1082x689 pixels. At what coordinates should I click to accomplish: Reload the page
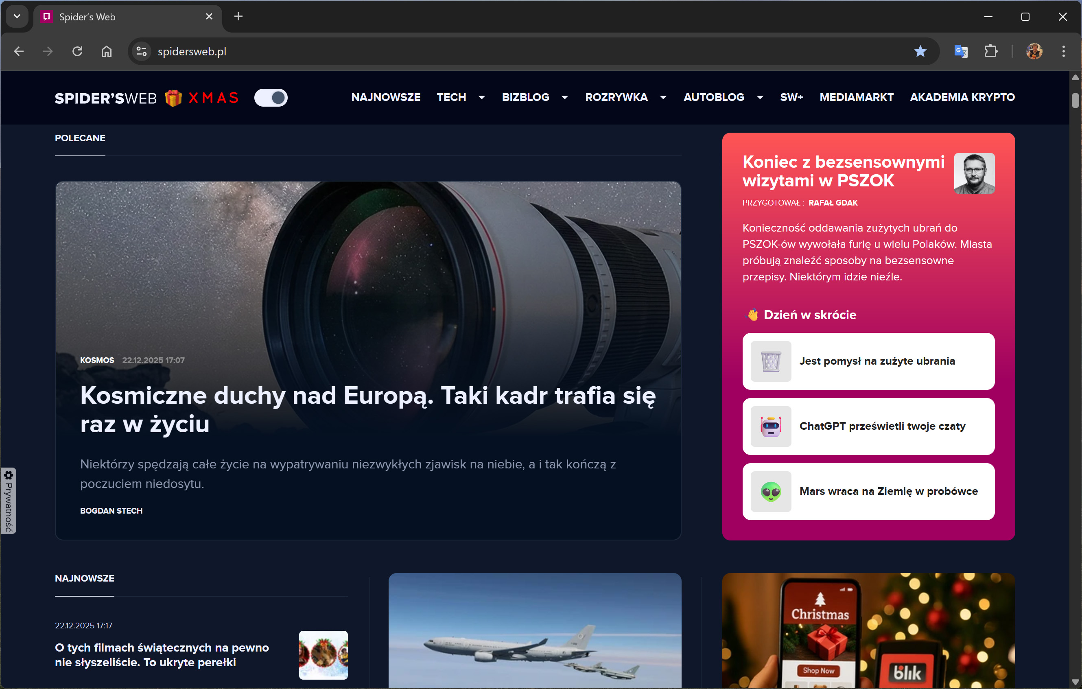tap(77, 51)
